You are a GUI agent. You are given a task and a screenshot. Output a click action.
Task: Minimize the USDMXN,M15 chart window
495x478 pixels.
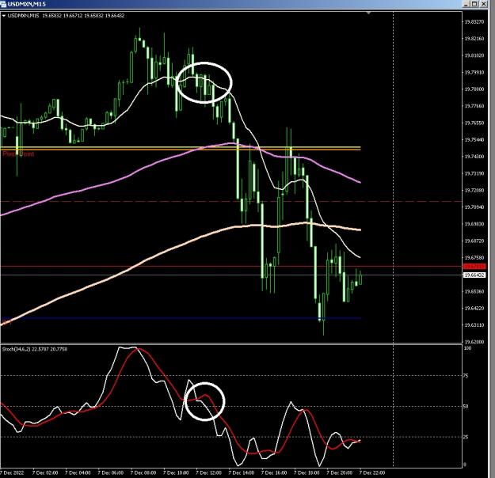tap(466, 4)
